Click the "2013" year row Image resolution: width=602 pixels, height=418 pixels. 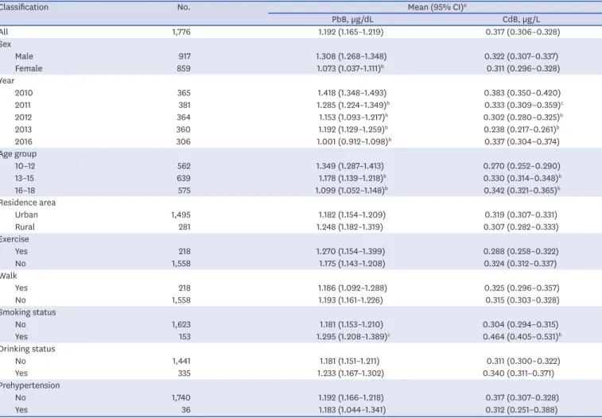tap(23, 130)
